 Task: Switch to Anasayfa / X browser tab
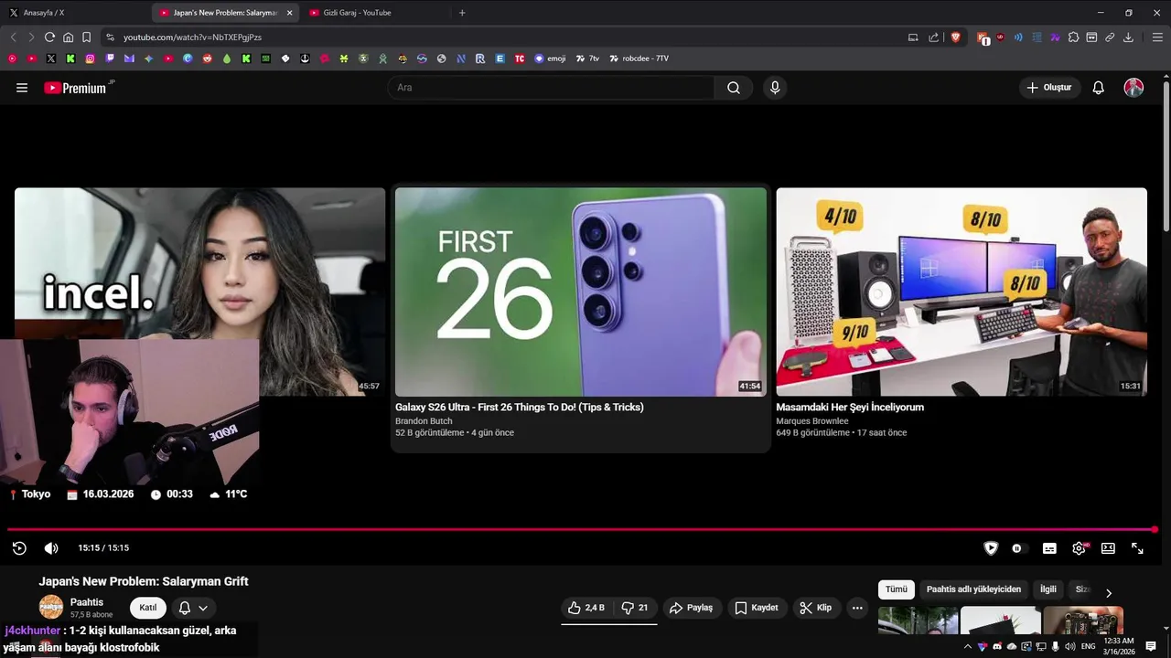point(73,13)
